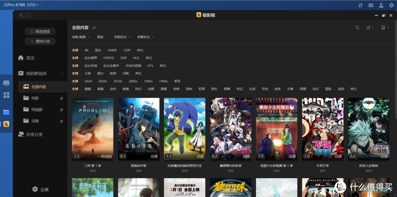Viewport: 397px width, 197px height.
Task: Open the sort order dropdown
Action: [x=371, y=28]
